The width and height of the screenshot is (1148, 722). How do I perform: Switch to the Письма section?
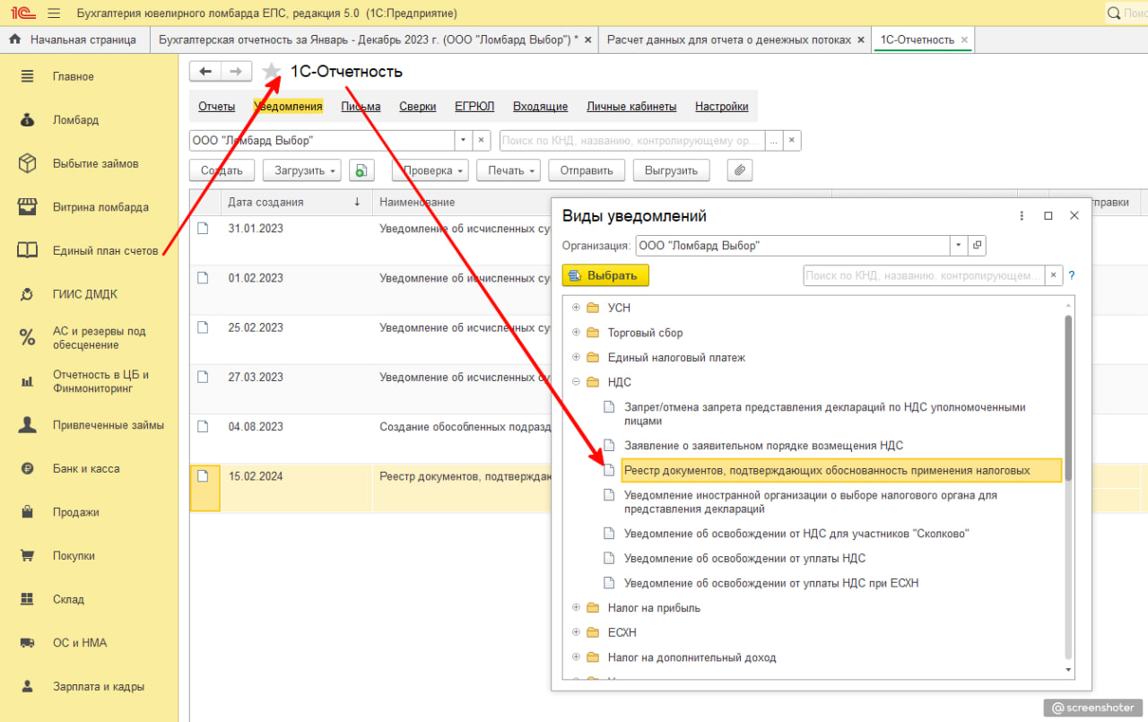361,106
